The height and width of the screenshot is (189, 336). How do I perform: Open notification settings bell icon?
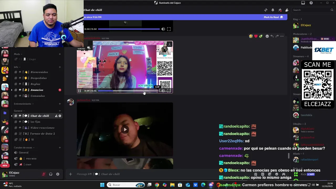coord(273,10)
